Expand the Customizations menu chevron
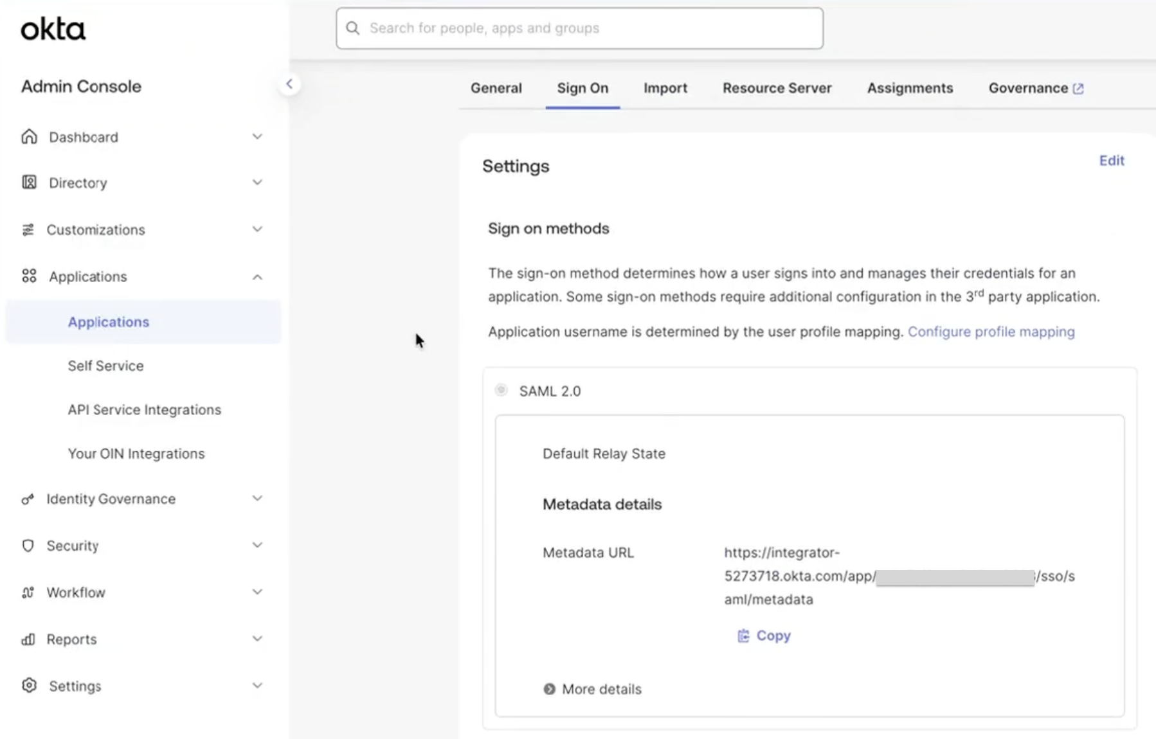Image resolution: width=1156 pixels, height=739 pixels. pyautogui.click(x=257, y=229)
